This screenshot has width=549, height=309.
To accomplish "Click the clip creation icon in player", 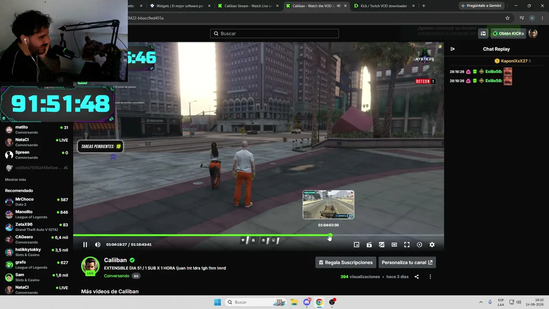I will (369, 245).
